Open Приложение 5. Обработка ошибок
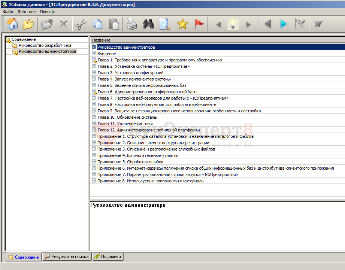 pyautogui.click(x=130, y=162)
